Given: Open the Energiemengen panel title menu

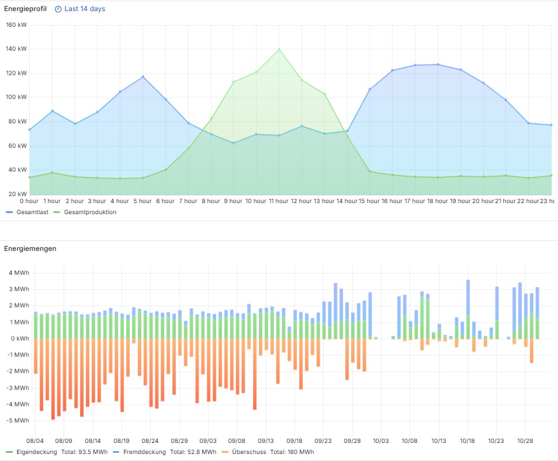Looking at the screenshot, I should coord(30,249).
